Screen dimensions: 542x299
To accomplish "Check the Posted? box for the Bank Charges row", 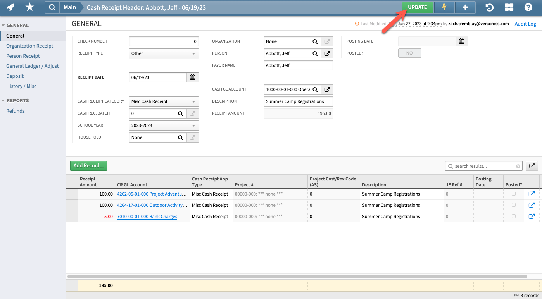I will point(513,216).
